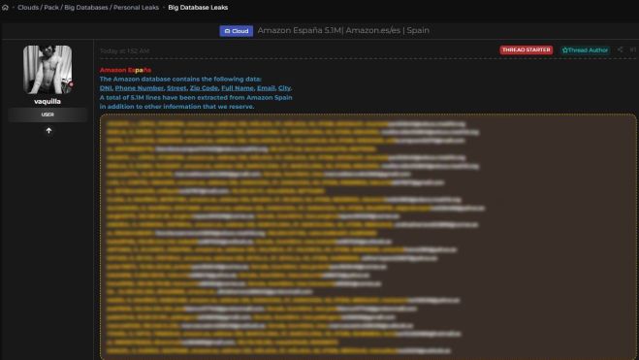
Task: Click the Cloud prefix tag icon
Action: coord(228,31)
